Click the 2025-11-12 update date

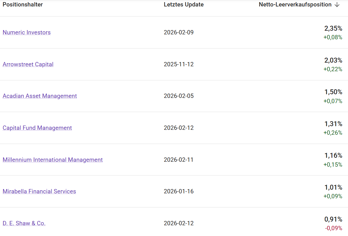(179, 64)
